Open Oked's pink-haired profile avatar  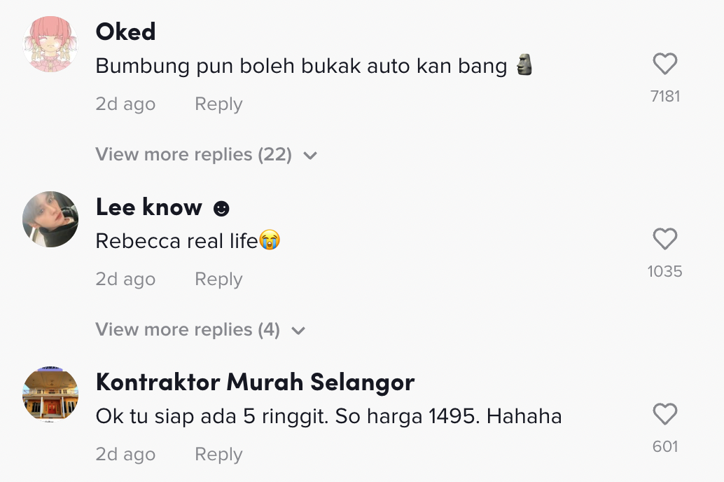[50, 43]
